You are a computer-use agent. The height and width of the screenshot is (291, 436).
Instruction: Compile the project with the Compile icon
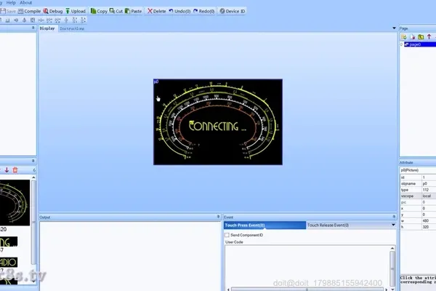(x=29, y=11)
